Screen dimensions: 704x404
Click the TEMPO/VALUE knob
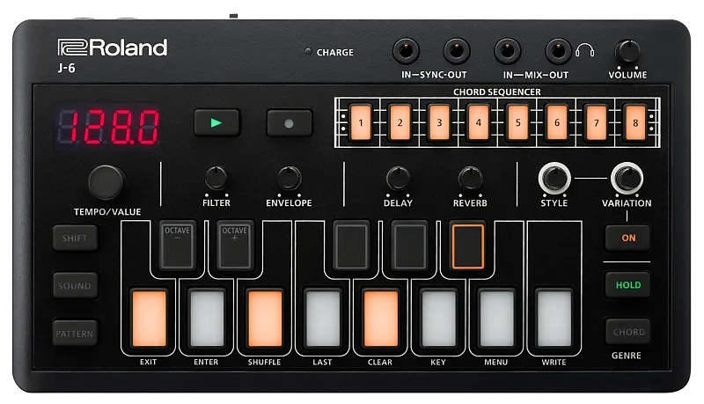tap(107, 180)
